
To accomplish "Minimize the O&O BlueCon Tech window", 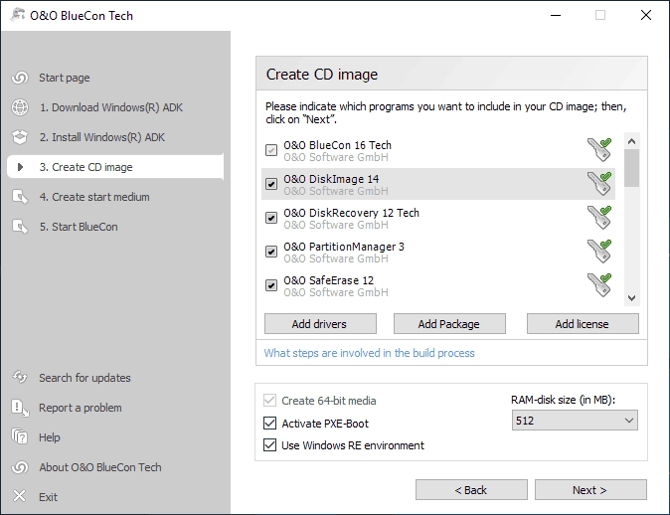I will [x=556, y=15].
